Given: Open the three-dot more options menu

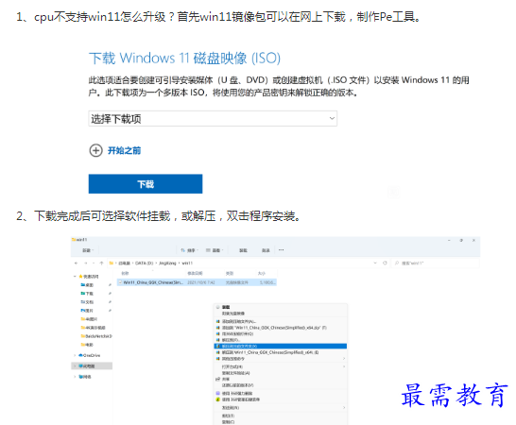Looking at the screenshot, I should (281, 250).
